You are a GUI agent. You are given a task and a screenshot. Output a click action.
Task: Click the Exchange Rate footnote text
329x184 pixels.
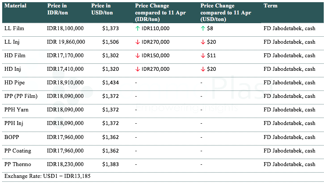click(47, 176)
